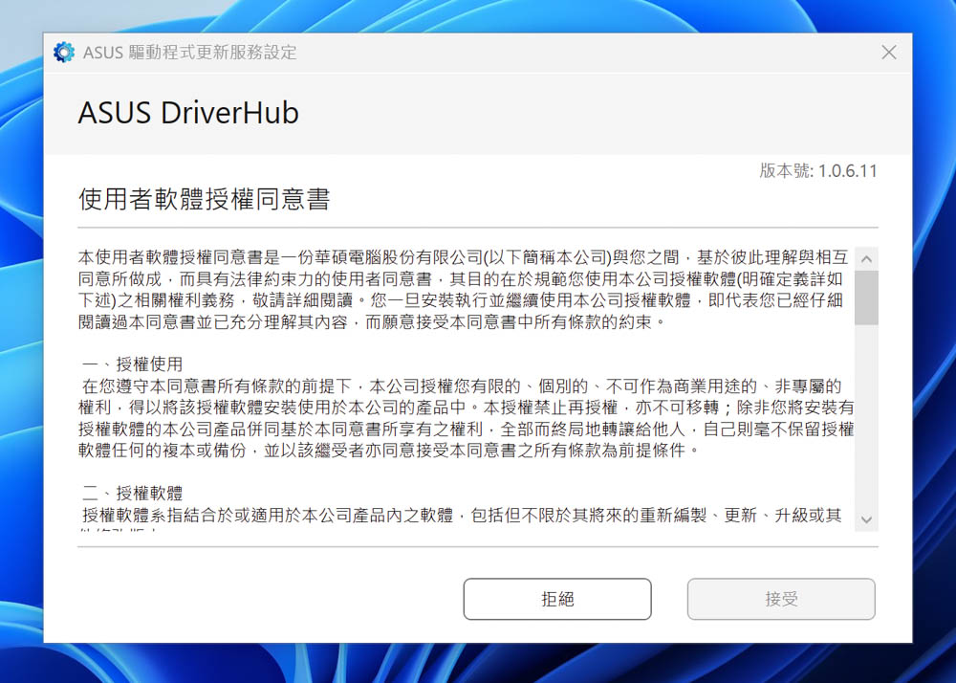956x683 pixels.
Task: Click the ASUS gear icon in title bar
Action: (64, 53)
